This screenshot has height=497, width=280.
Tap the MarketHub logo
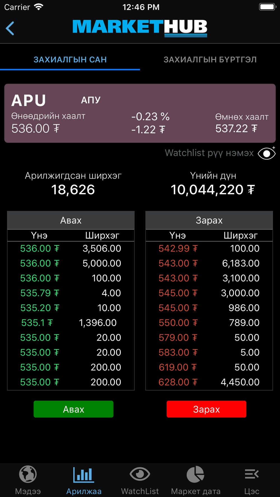pos(140,28)
